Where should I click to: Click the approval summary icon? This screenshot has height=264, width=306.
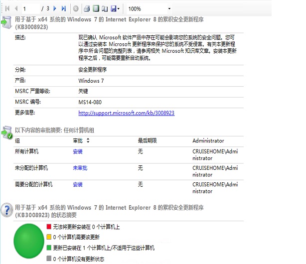(7, 132)
